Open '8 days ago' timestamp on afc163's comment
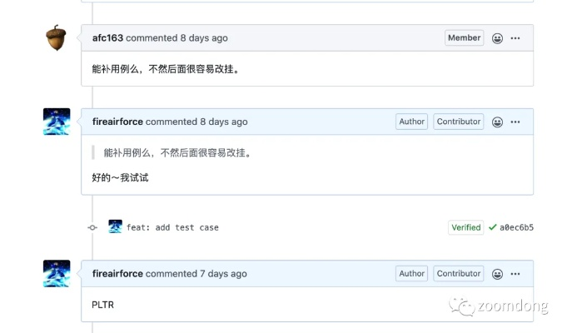567x333 pixels. (204, 38)
